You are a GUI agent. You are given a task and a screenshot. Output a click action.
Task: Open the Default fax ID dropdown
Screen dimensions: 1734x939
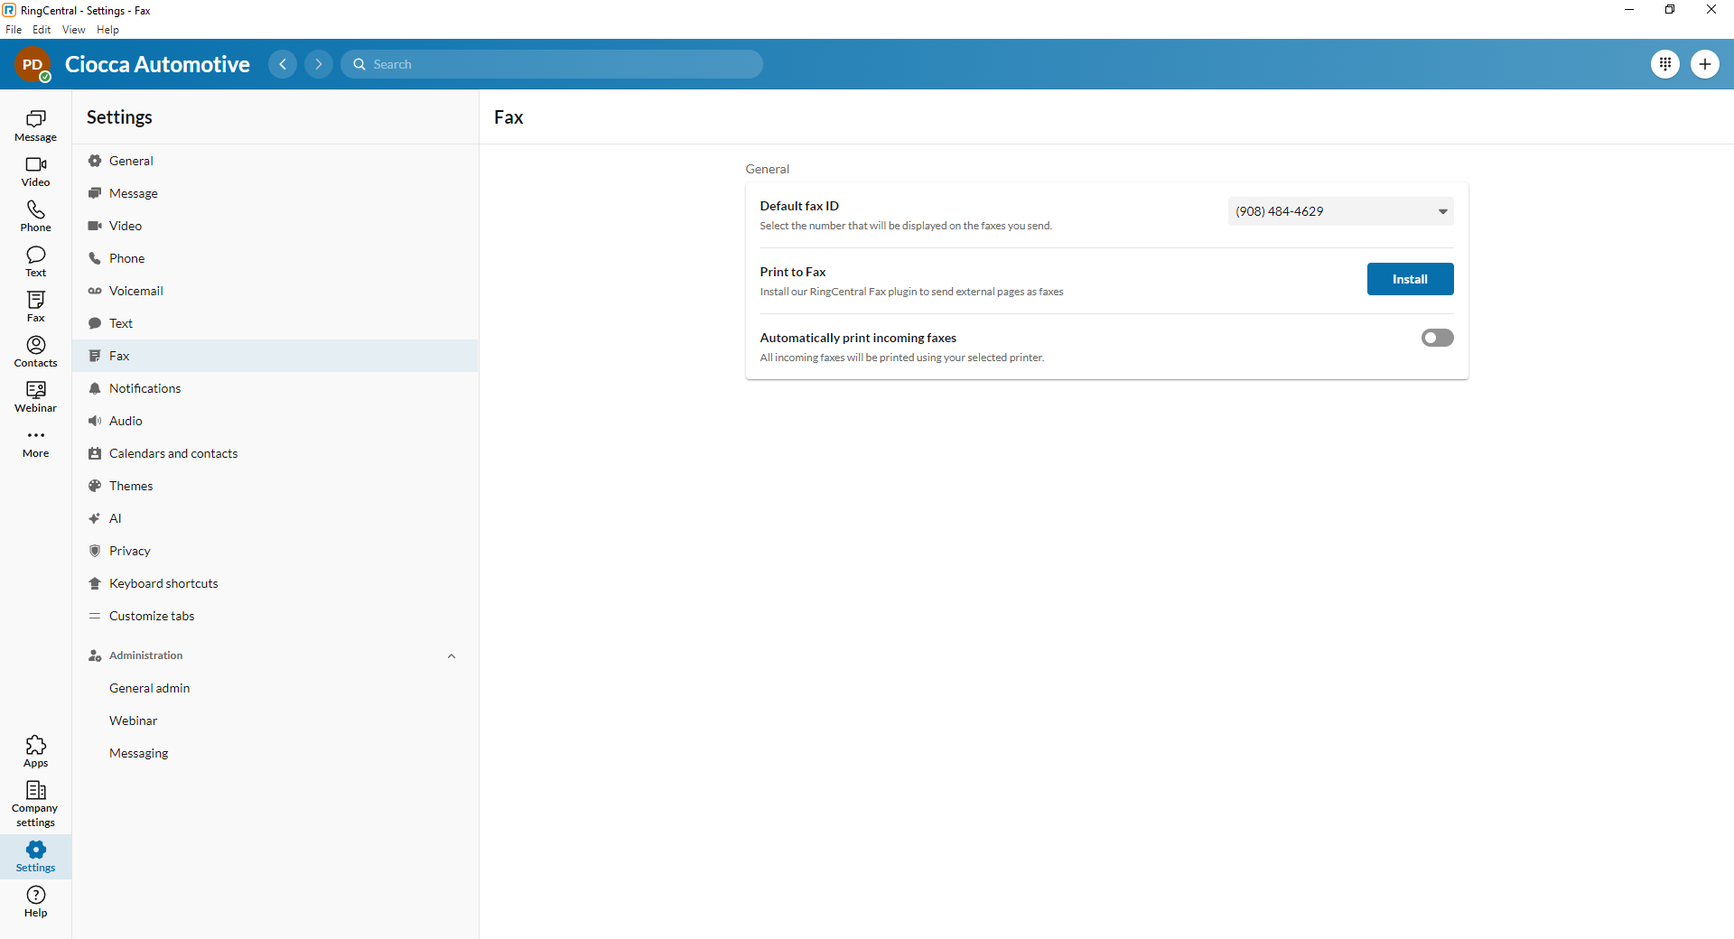point(1340,211)
